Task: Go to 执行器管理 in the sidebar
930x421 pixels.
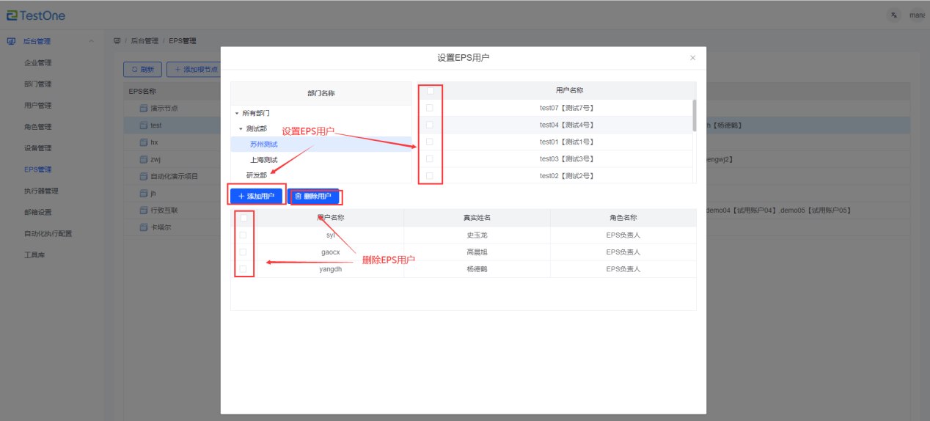Action: 41,191
